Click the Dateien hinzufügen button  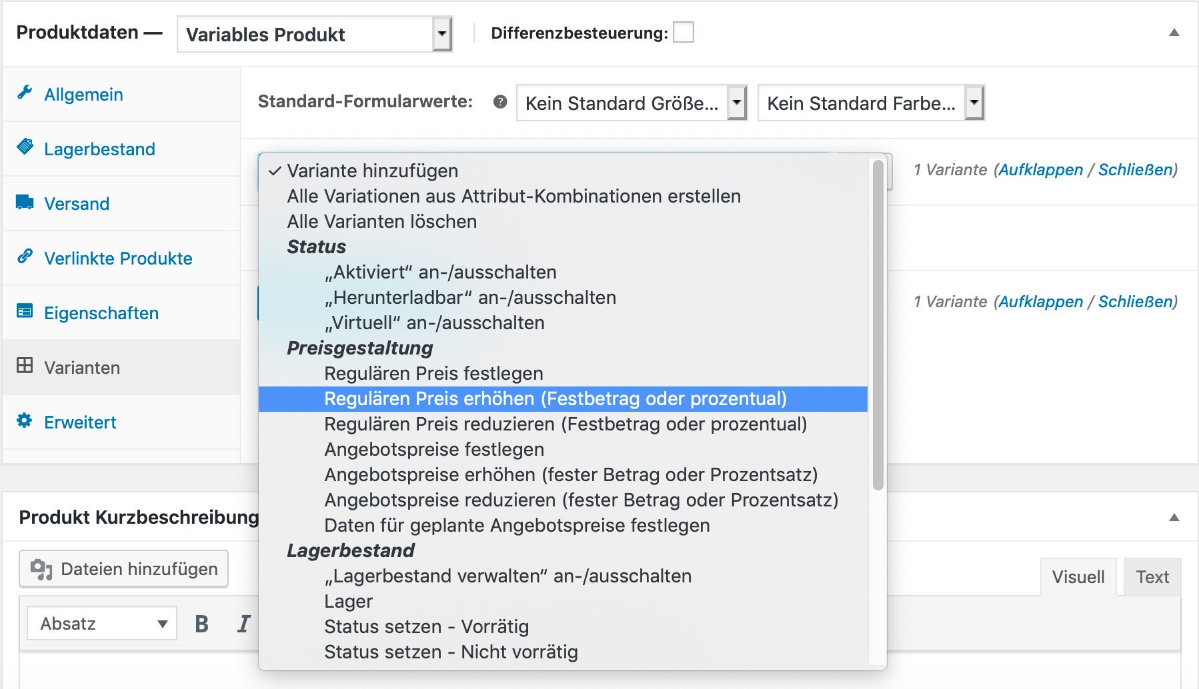click(x=124, y=569)
